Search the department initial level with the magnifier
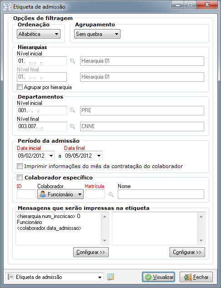The width and height of the screenshot is (221, 288). (72, 110)
